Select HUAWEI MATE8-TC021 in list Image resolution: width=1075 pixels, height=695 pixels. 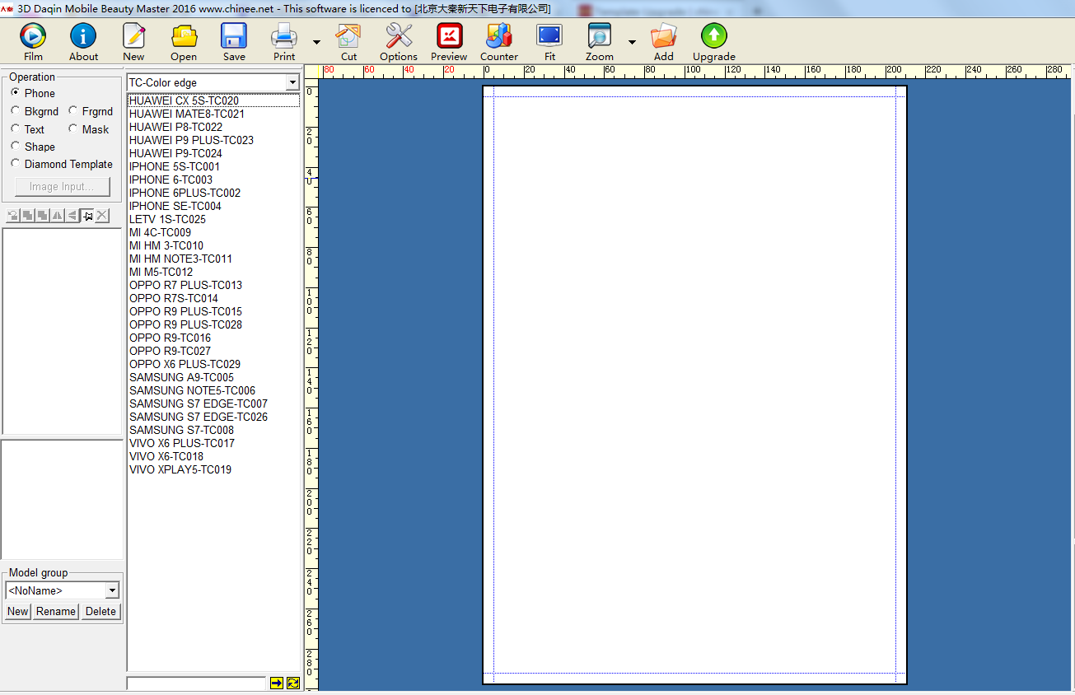pyautogui.click(x=213, y=114)
